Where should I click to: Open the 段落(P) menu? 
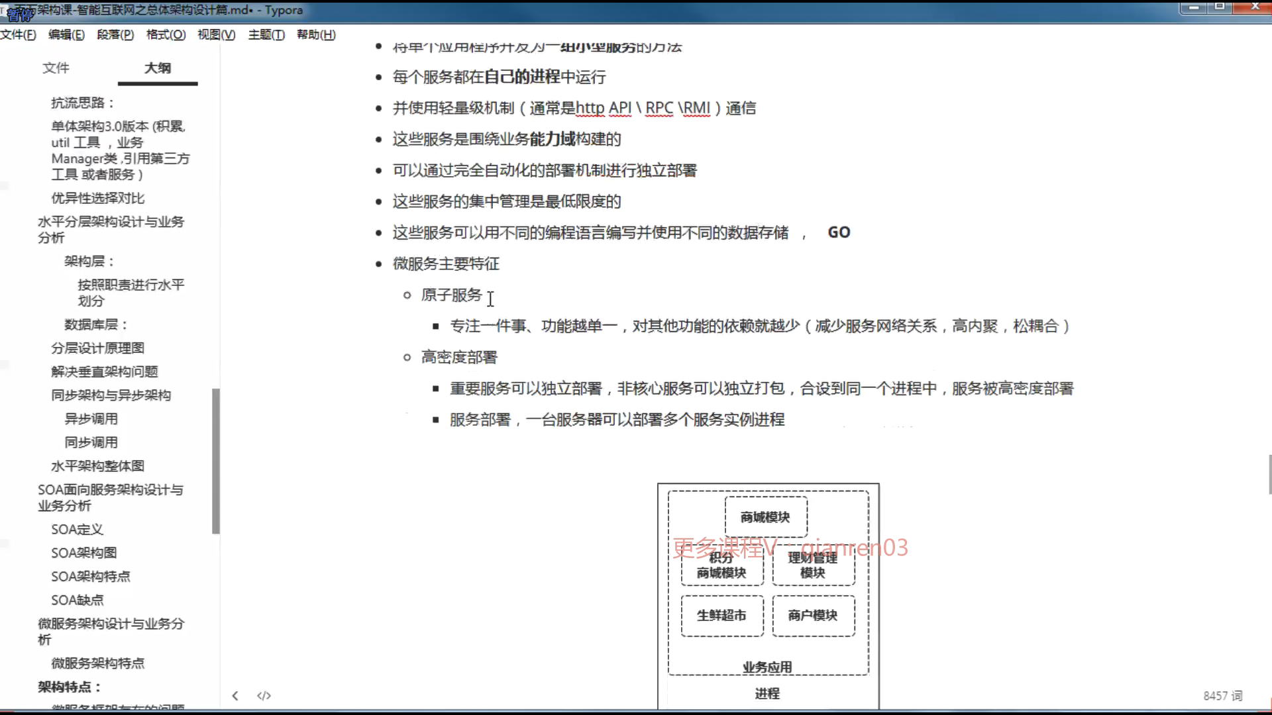point(115,34)
